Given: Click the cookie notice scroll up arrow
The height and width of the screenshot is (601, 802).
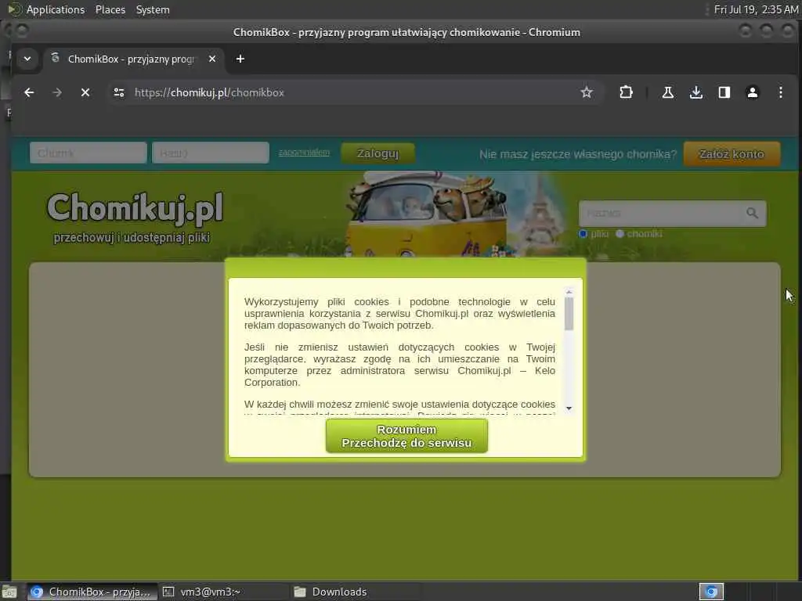Looking at the screenshot, I should point(569,292).
